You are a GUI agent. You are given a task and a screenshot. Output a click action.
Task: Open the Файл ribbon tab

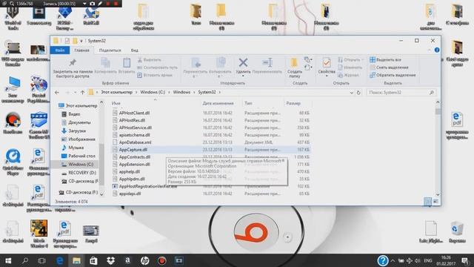(x=60, y=50)
